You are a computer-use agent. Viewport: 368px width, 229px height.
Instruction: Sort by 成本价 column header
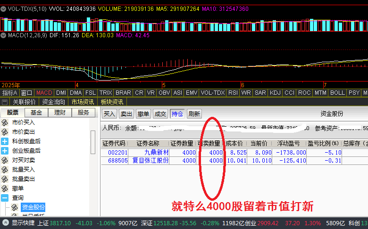pyautogui.click(x=234, y=143)
